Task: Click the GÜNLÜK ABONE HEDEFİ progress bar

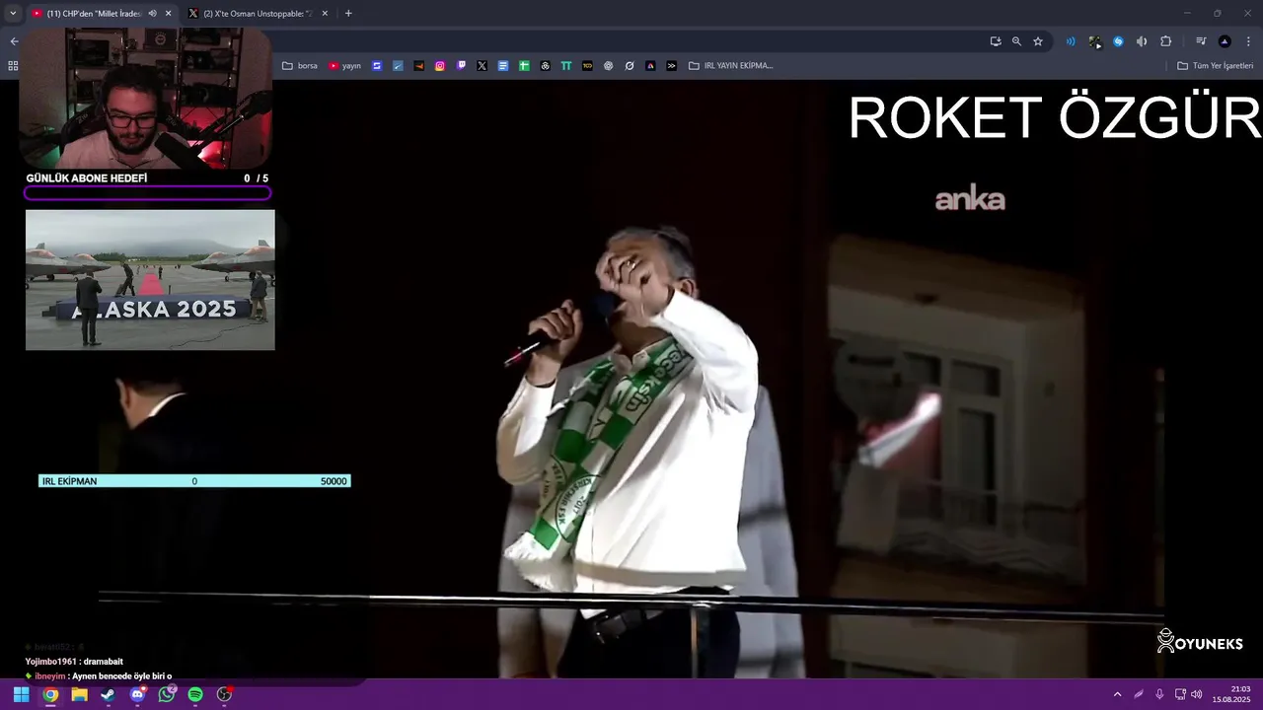Action: tap(148, 193)
